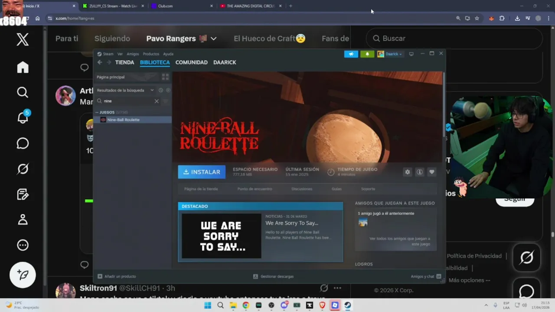Open Discusiones link for the game
Image resolution: width=555 pixels, height=312 pixels.
[x=302, y=189]
